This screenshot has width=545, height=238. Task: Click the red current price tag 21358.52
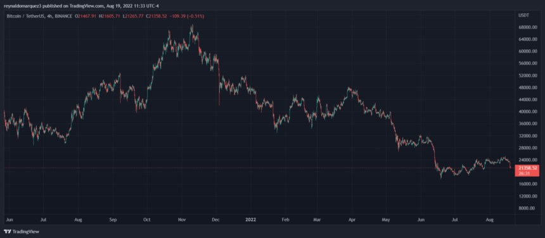pos(527,168)
